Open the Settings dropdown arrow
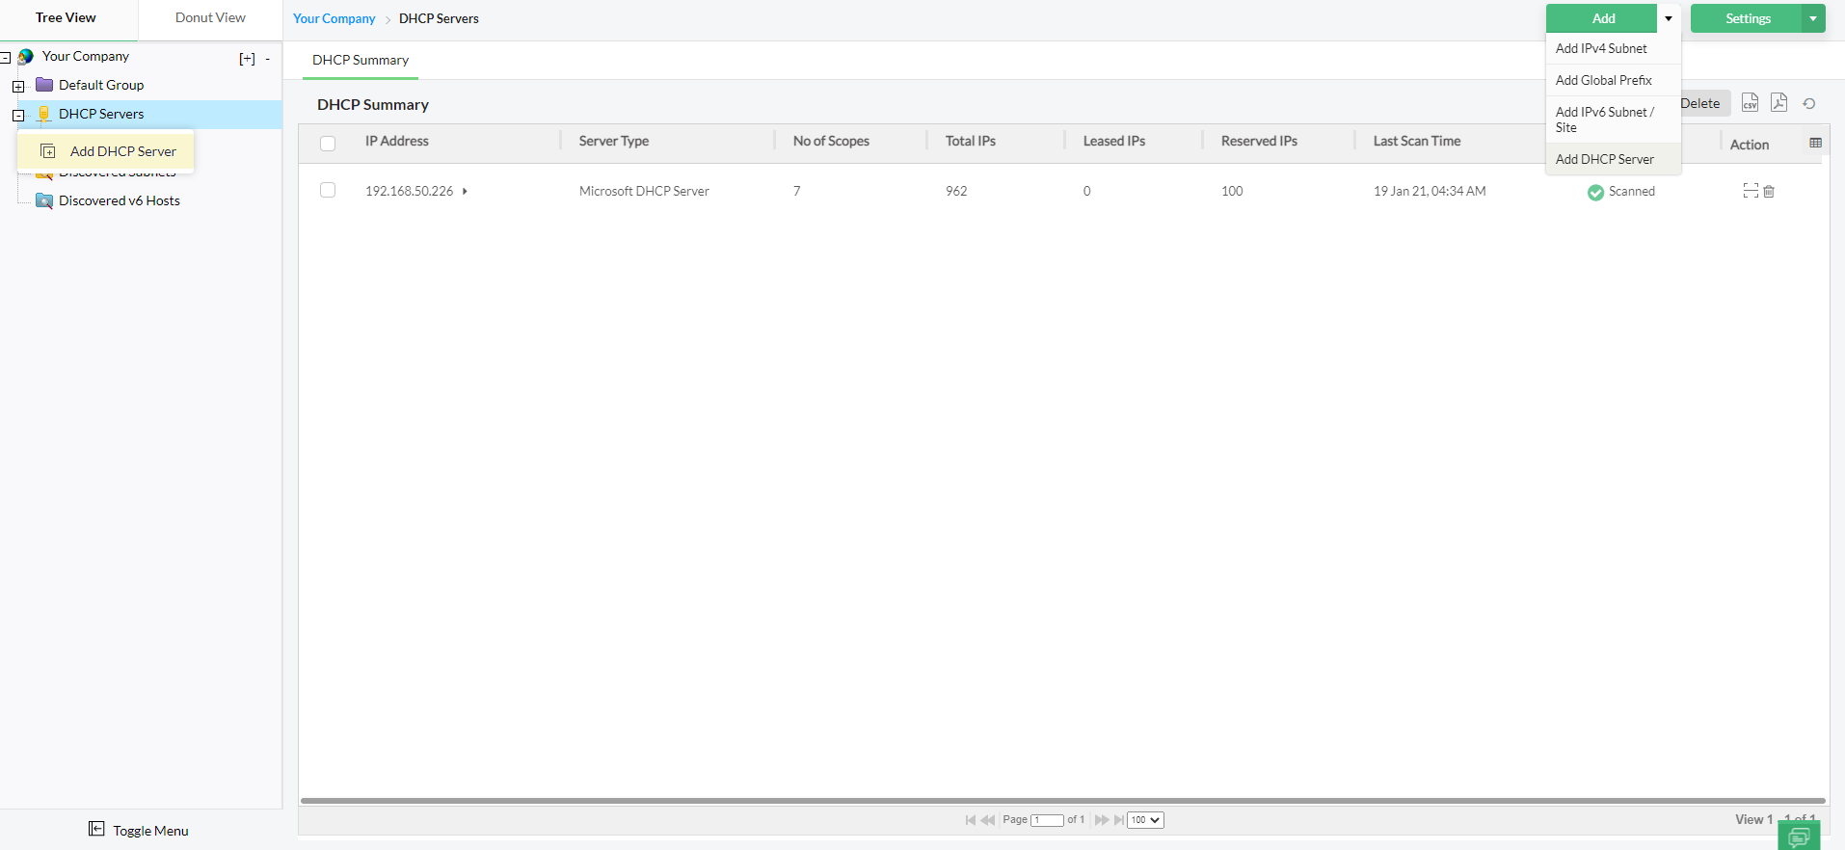The height and width of the screenshot is (850, 1845). click(x=1813, y=18)
